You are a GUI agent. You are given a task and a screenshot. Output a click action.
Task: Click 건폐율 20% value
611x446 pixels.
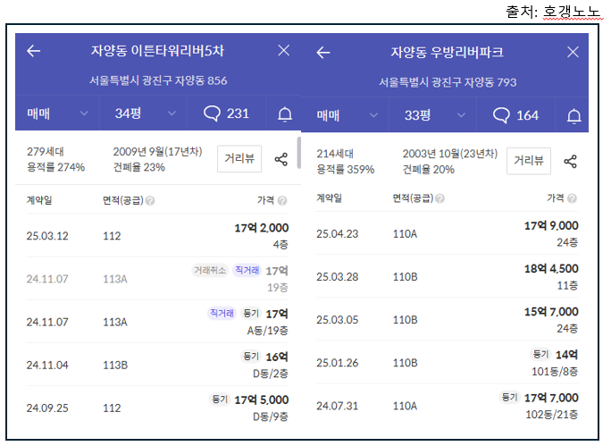tap(428, 169)
